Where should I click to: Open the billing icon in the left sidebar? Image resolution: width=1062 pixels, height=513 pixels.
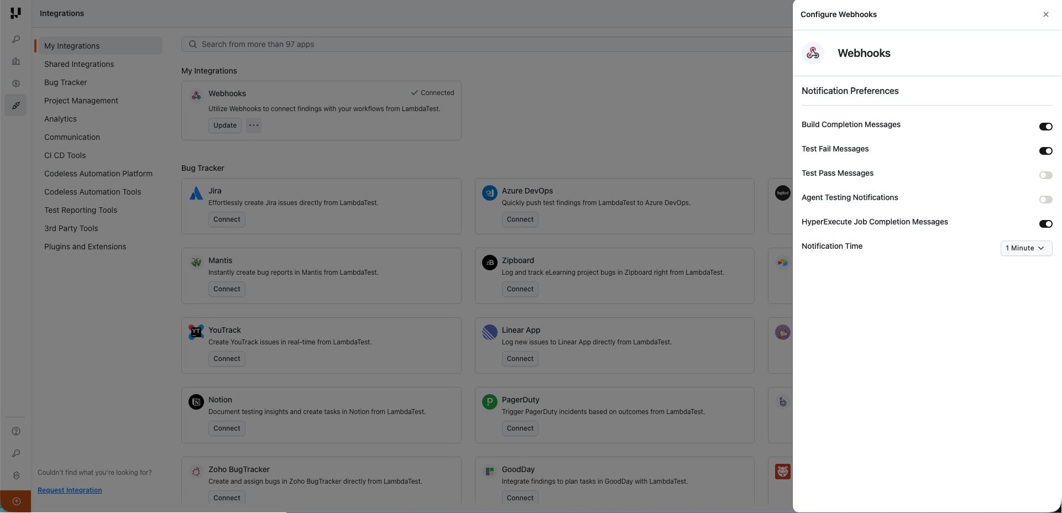[x=15, y=83]
